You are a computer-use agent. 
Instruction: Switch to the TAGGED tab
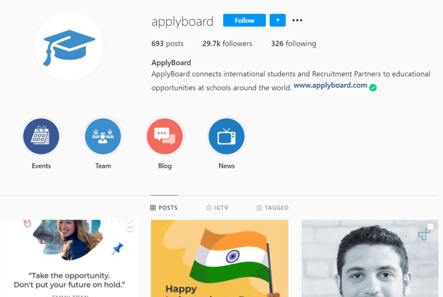(273, 208)
